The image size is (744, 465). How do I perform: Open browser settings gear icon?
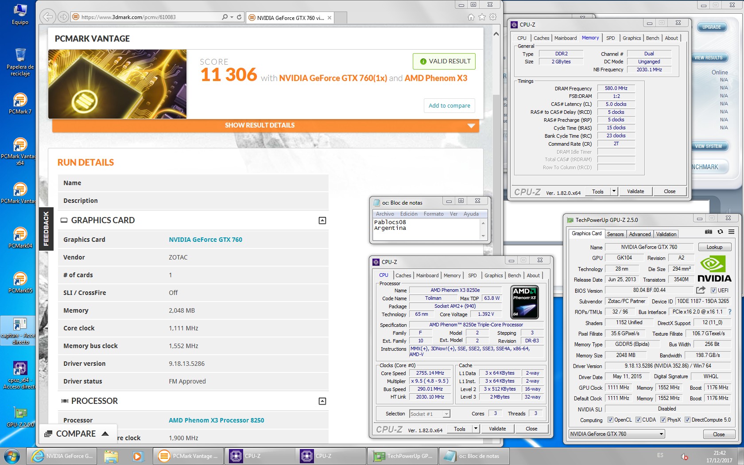pos(493,17)
